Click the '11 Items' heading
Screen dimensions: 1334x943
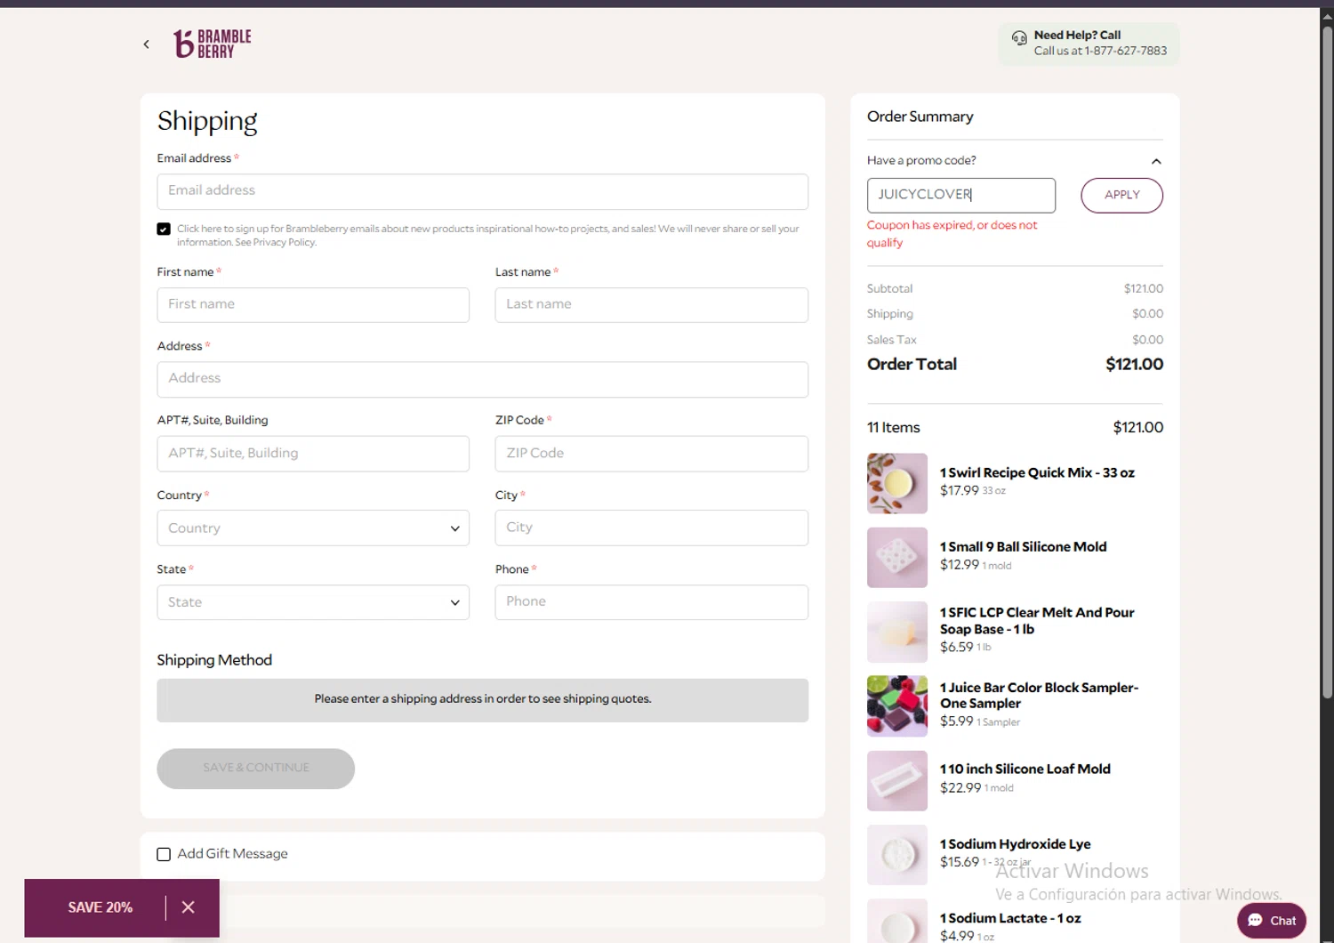894,428
